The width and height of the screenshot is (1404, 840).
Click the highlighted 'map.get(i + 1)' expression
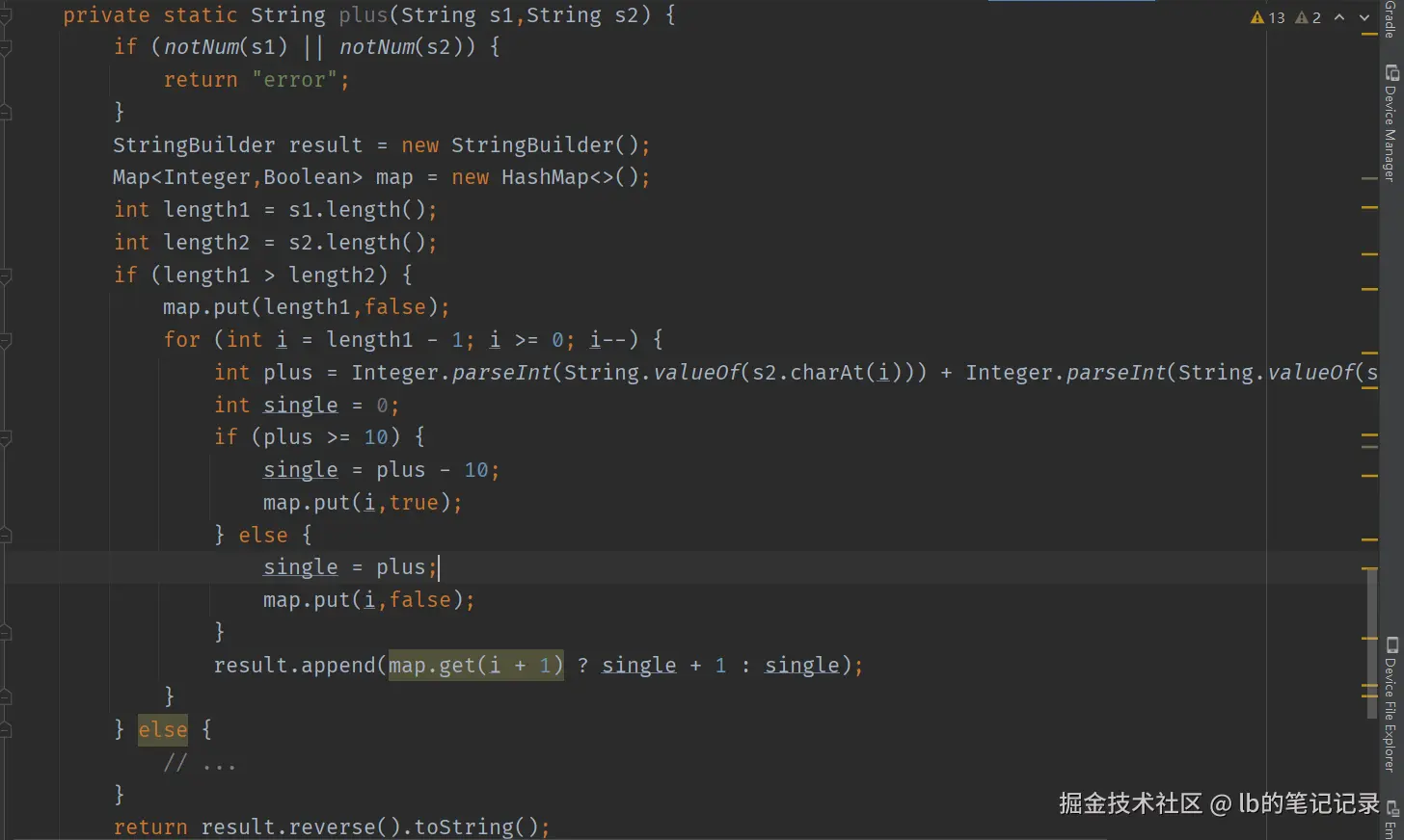click(x=476, y=666)
